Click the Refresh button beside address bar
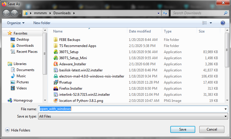231x139 pixels. pyautogui.click(x=165, y=13)
